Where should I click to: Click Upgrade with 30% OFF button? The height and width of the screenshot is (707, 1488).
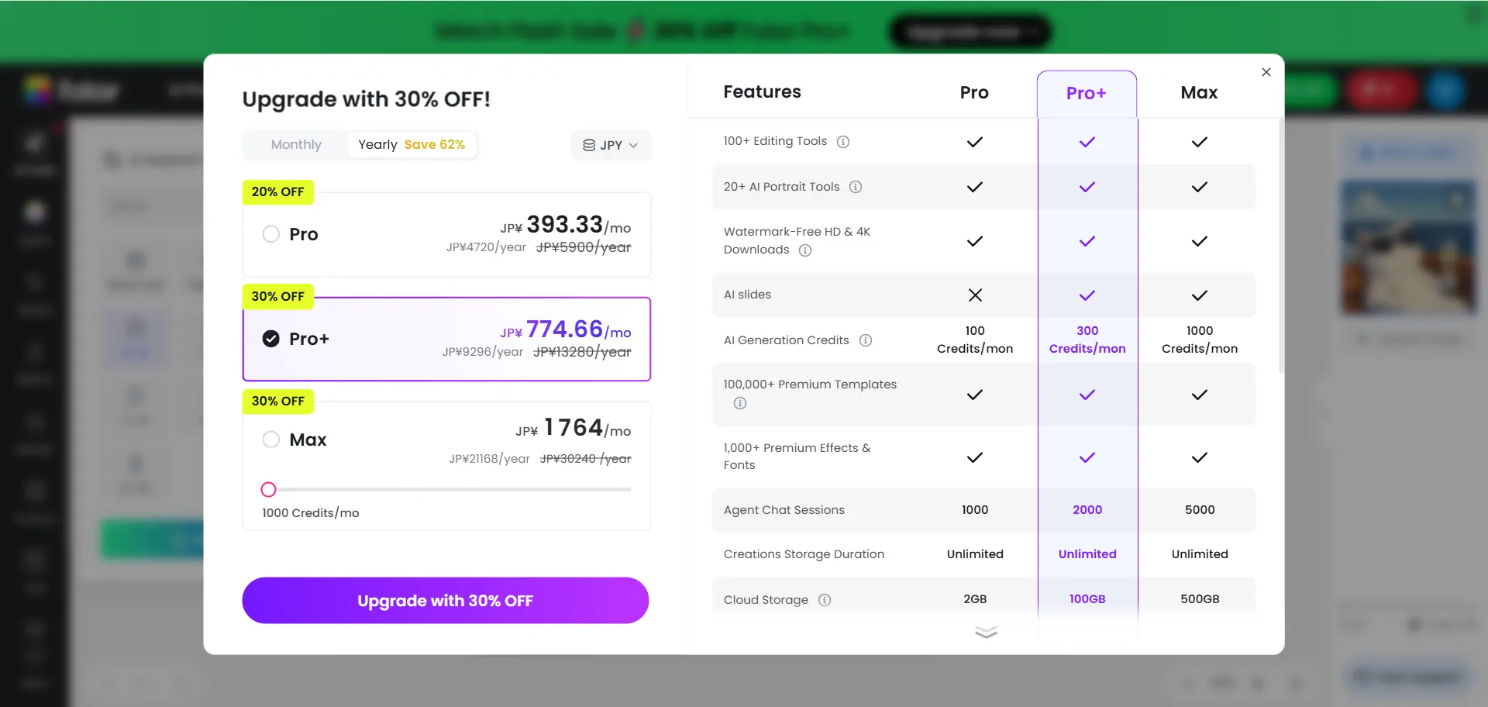click(x=445, y=601)
